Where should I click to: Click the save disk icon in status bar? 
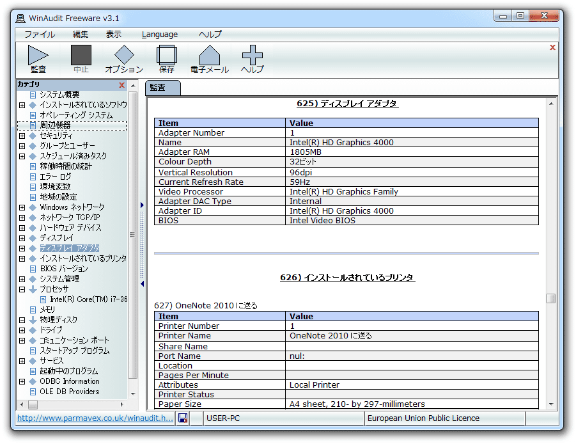point(183,418)
